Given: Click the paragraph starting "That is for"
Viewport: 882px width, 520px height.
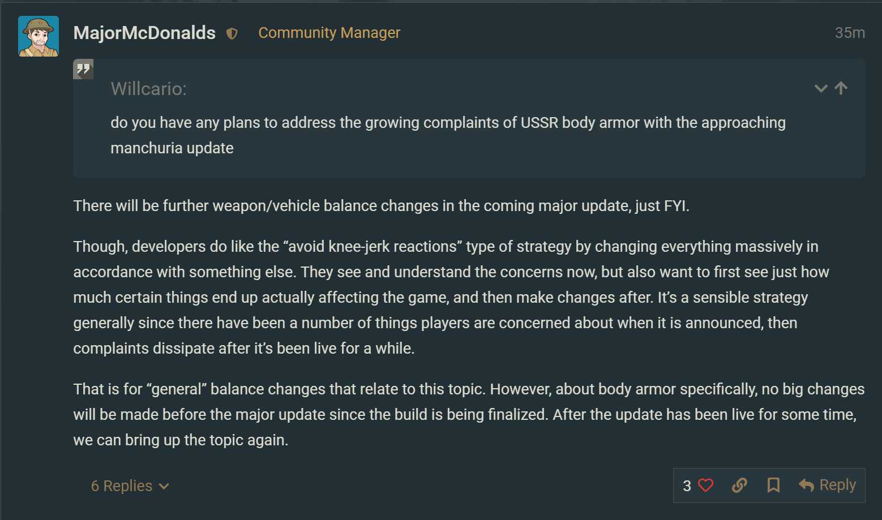Looking at the screenshot, I should coord(468,414).
